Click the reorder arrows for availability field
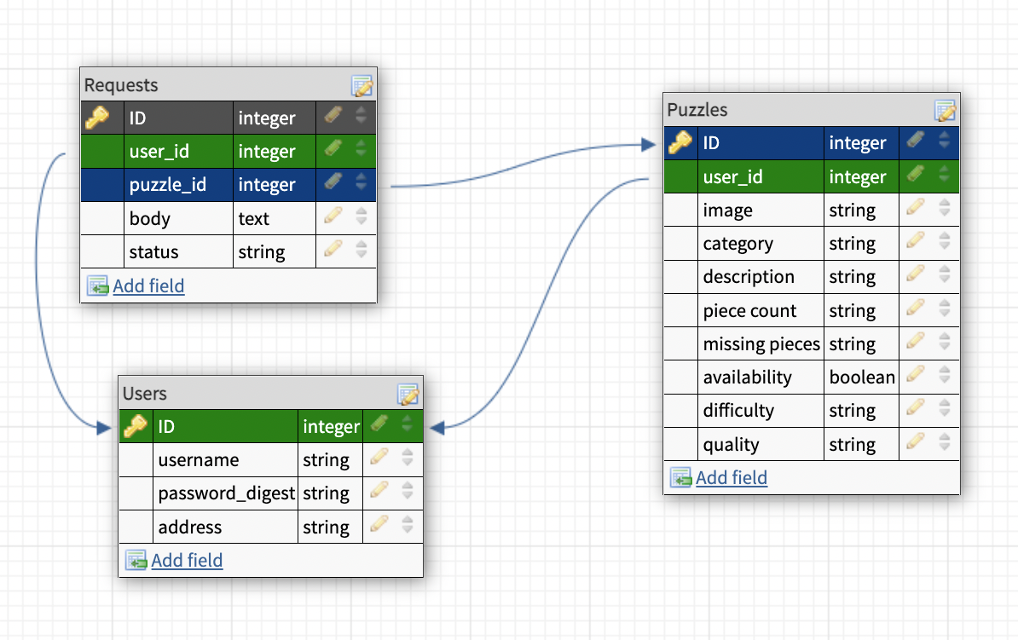 (x=945, y=374)
